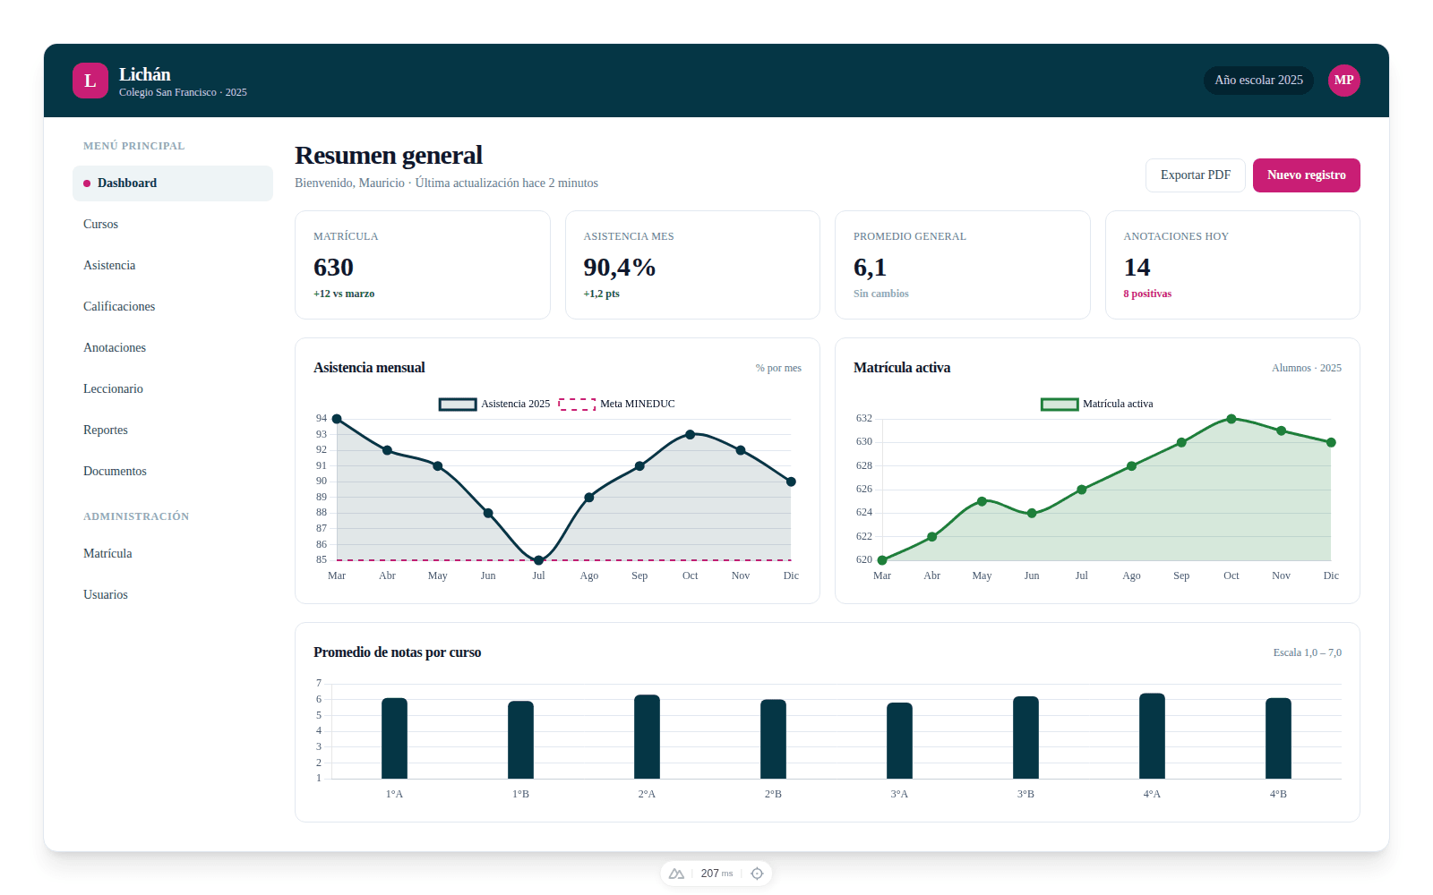Expand the Reportes sidebar entry

pos(105,430)
